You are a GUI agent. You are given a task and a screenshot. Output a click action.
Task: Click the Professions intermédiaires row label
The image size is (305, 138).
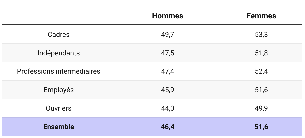pos(59,71)
